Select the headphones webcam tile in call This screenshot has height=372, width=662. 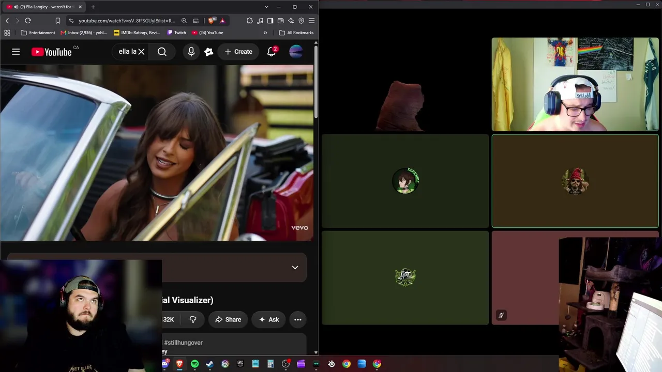click(x=575, y=84)
